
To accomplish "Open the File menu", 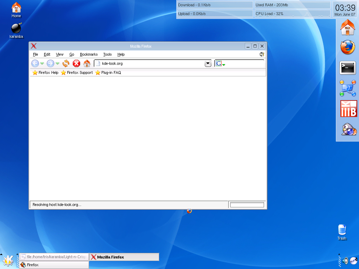I will [35, 54].
